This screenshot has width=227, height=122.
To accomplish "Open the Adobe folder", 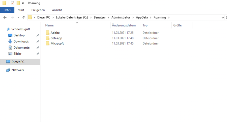I will [x=55, y=33].
